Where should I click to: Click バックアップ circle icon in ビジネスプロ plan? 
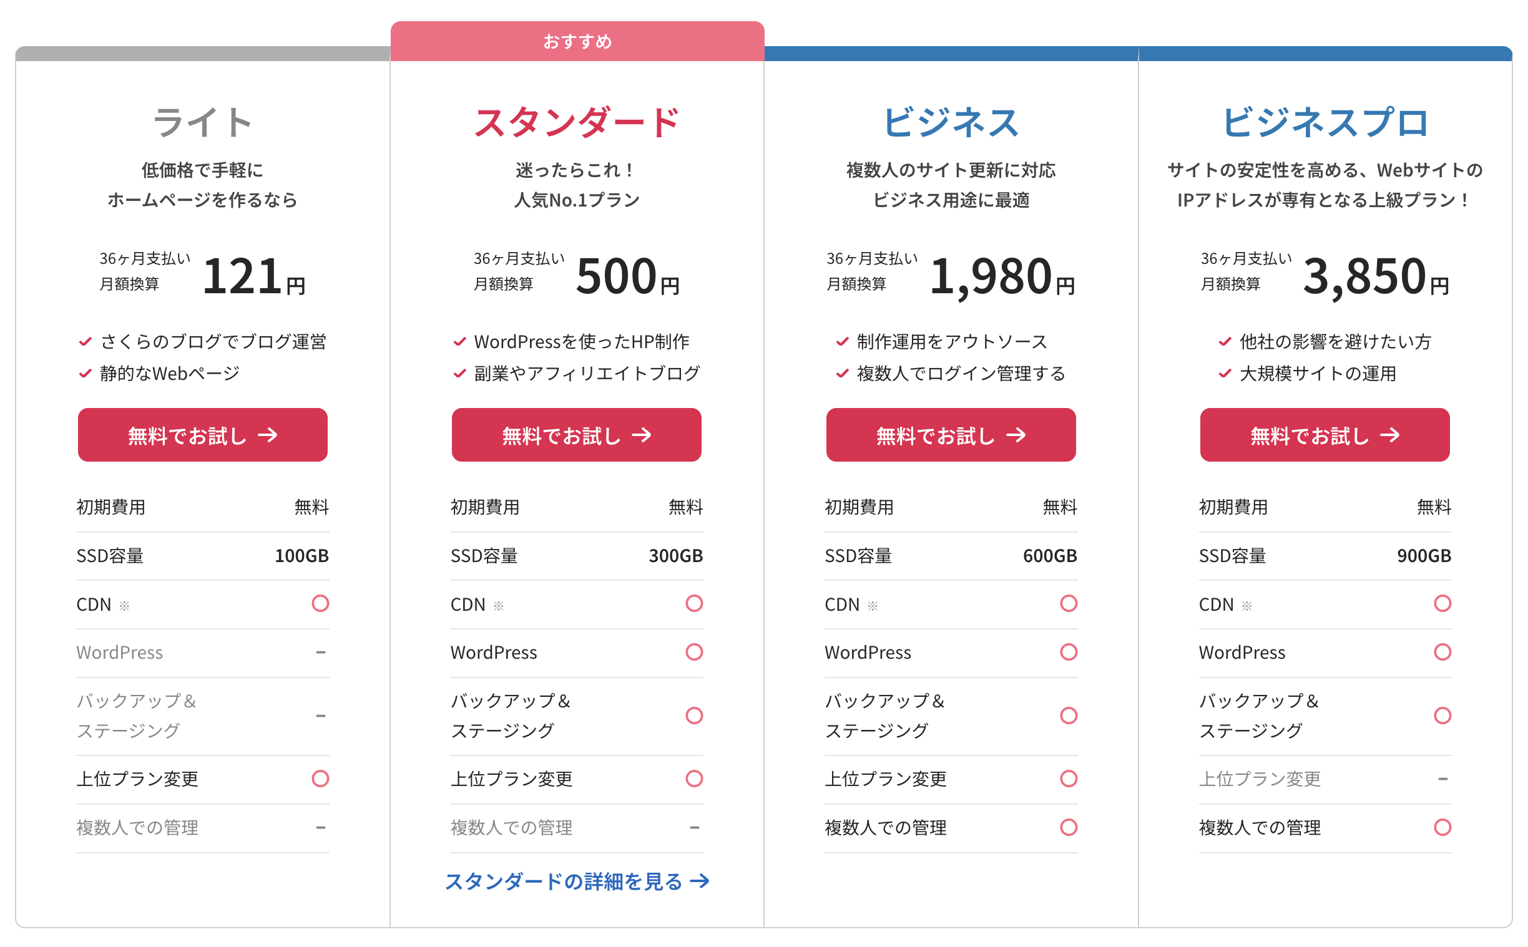(x=1442, y=716)
